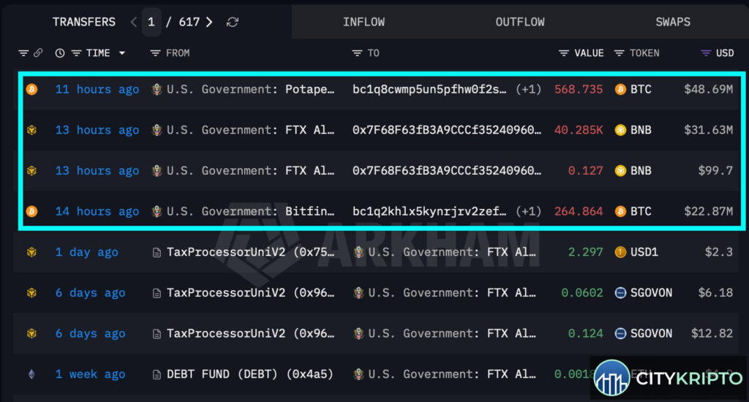749x402 pixels.
Task: Open the FROM column filter
Action: (x=155, y=53)
